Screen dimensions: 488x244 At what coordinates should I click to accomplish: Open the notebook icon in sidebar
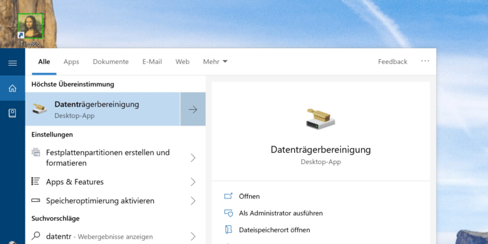point(12,113)
